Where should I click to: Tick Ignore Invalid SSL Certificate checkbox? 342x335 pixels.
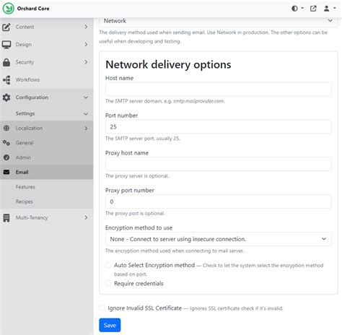(x=102, y=308)
